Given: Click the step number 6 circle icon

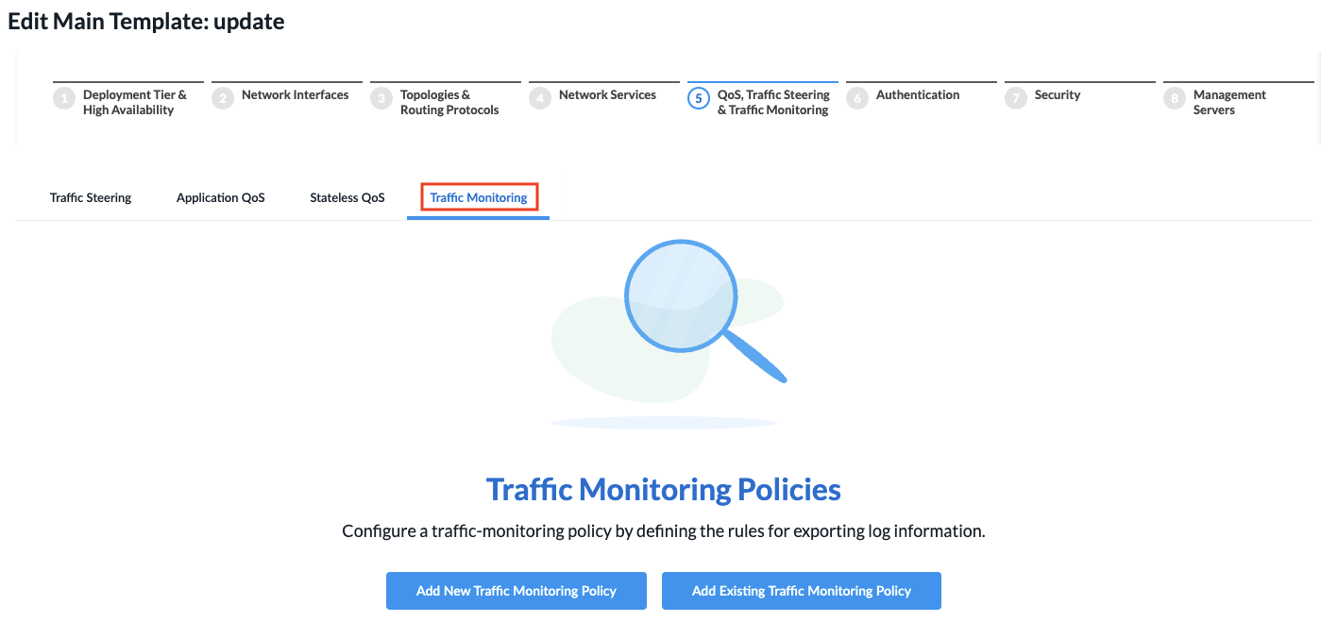Looking at the screenshot, I should pos(857,98).
